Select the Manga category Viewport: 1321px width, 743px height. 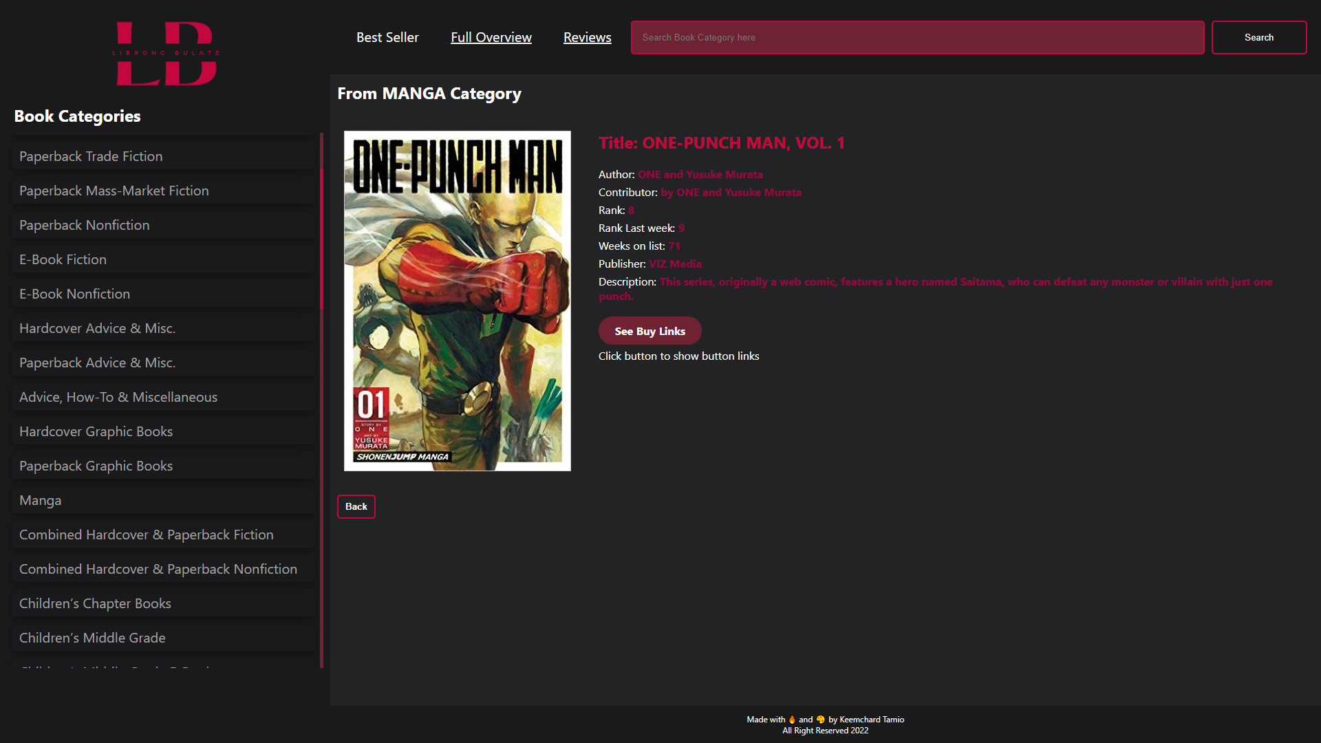coord(162,499)
